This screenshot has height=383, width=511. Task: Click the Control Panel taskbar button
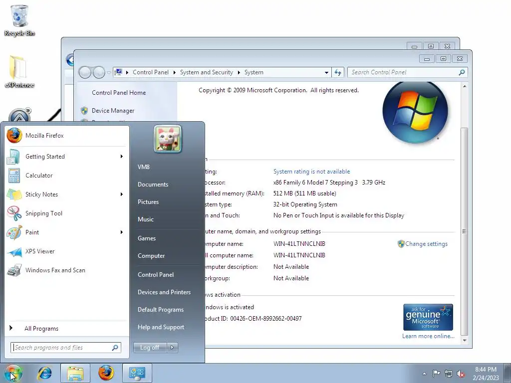click(137, 373)
